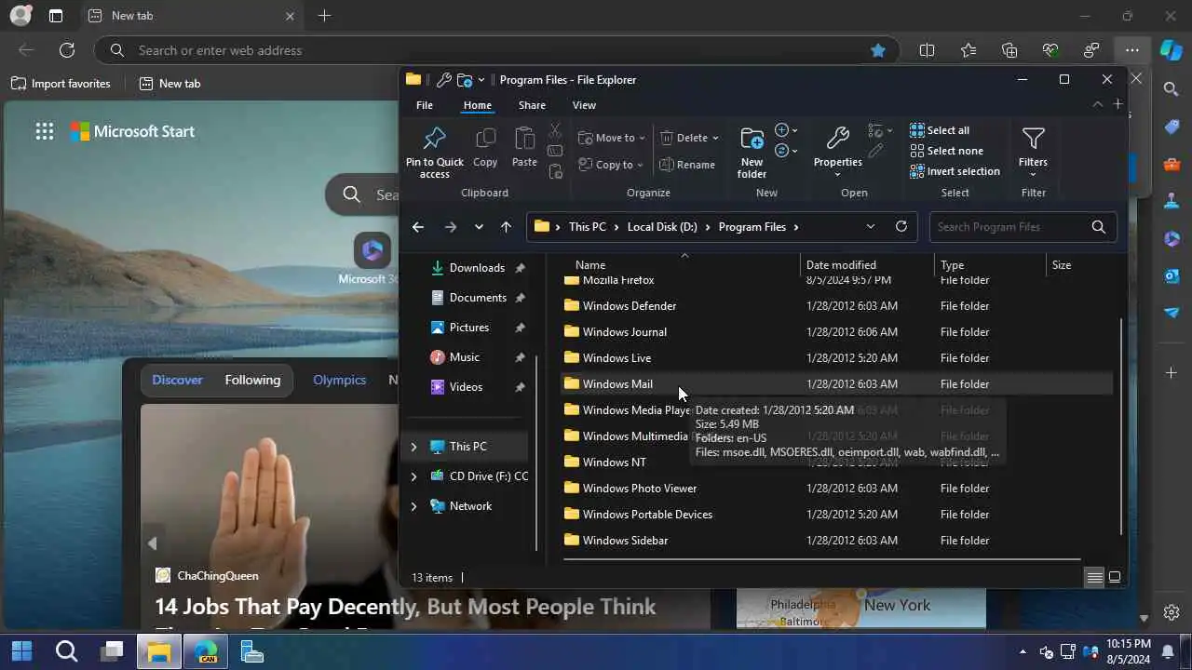The image size is (1192, 670).
Task: Sort by the Date modified column
Action: click(841, 265)
